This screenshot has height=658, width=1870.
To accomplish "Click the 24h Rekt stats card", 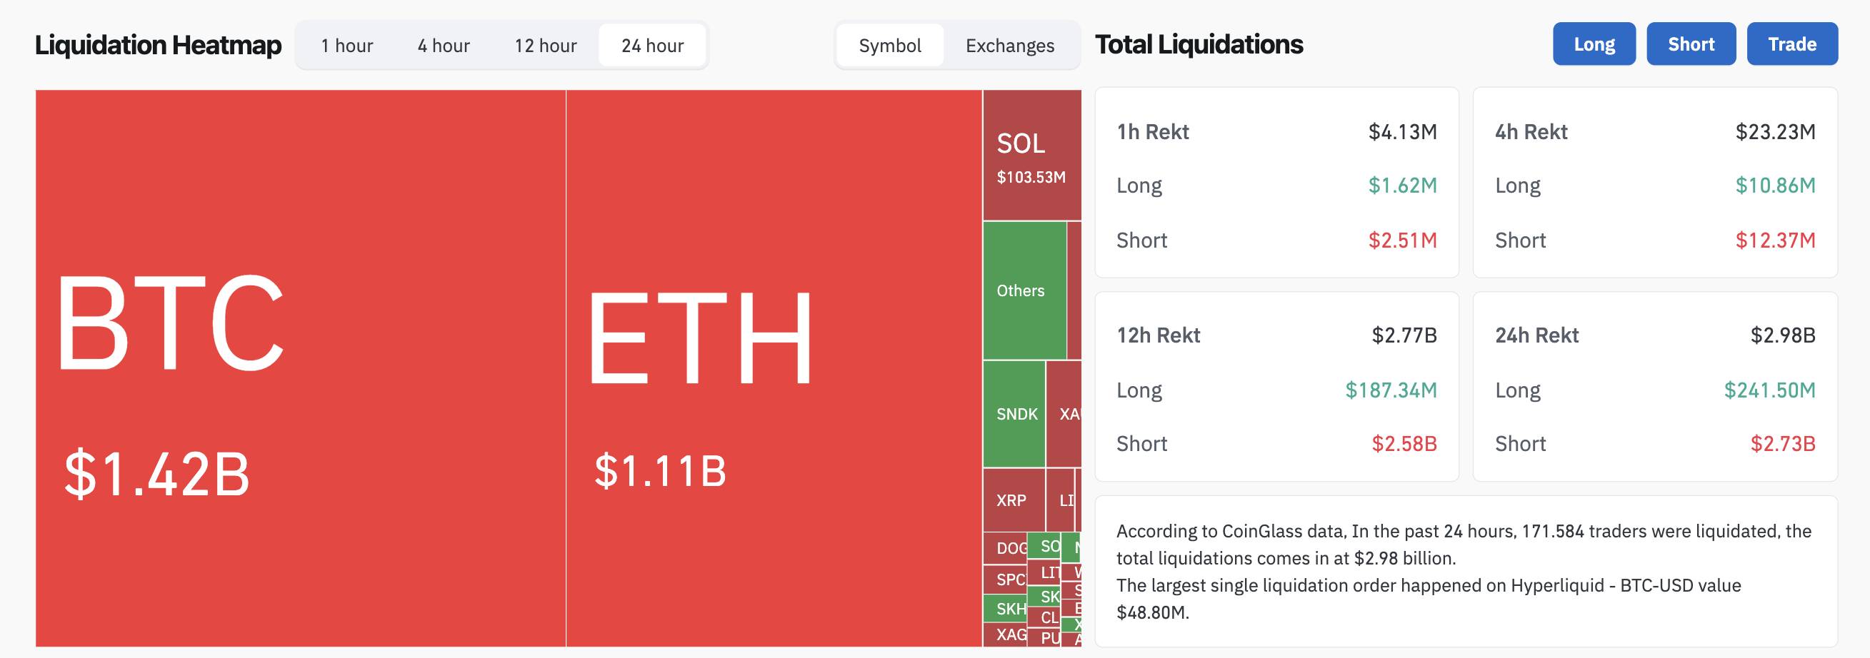I will 1655,387.
